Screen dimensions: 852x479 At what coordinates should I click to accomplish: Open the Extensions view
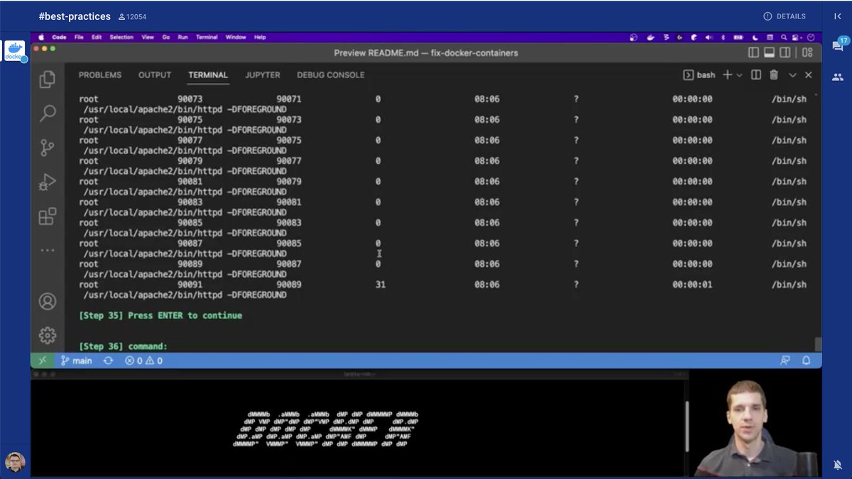pyautogui.click(x=48, y=216)
